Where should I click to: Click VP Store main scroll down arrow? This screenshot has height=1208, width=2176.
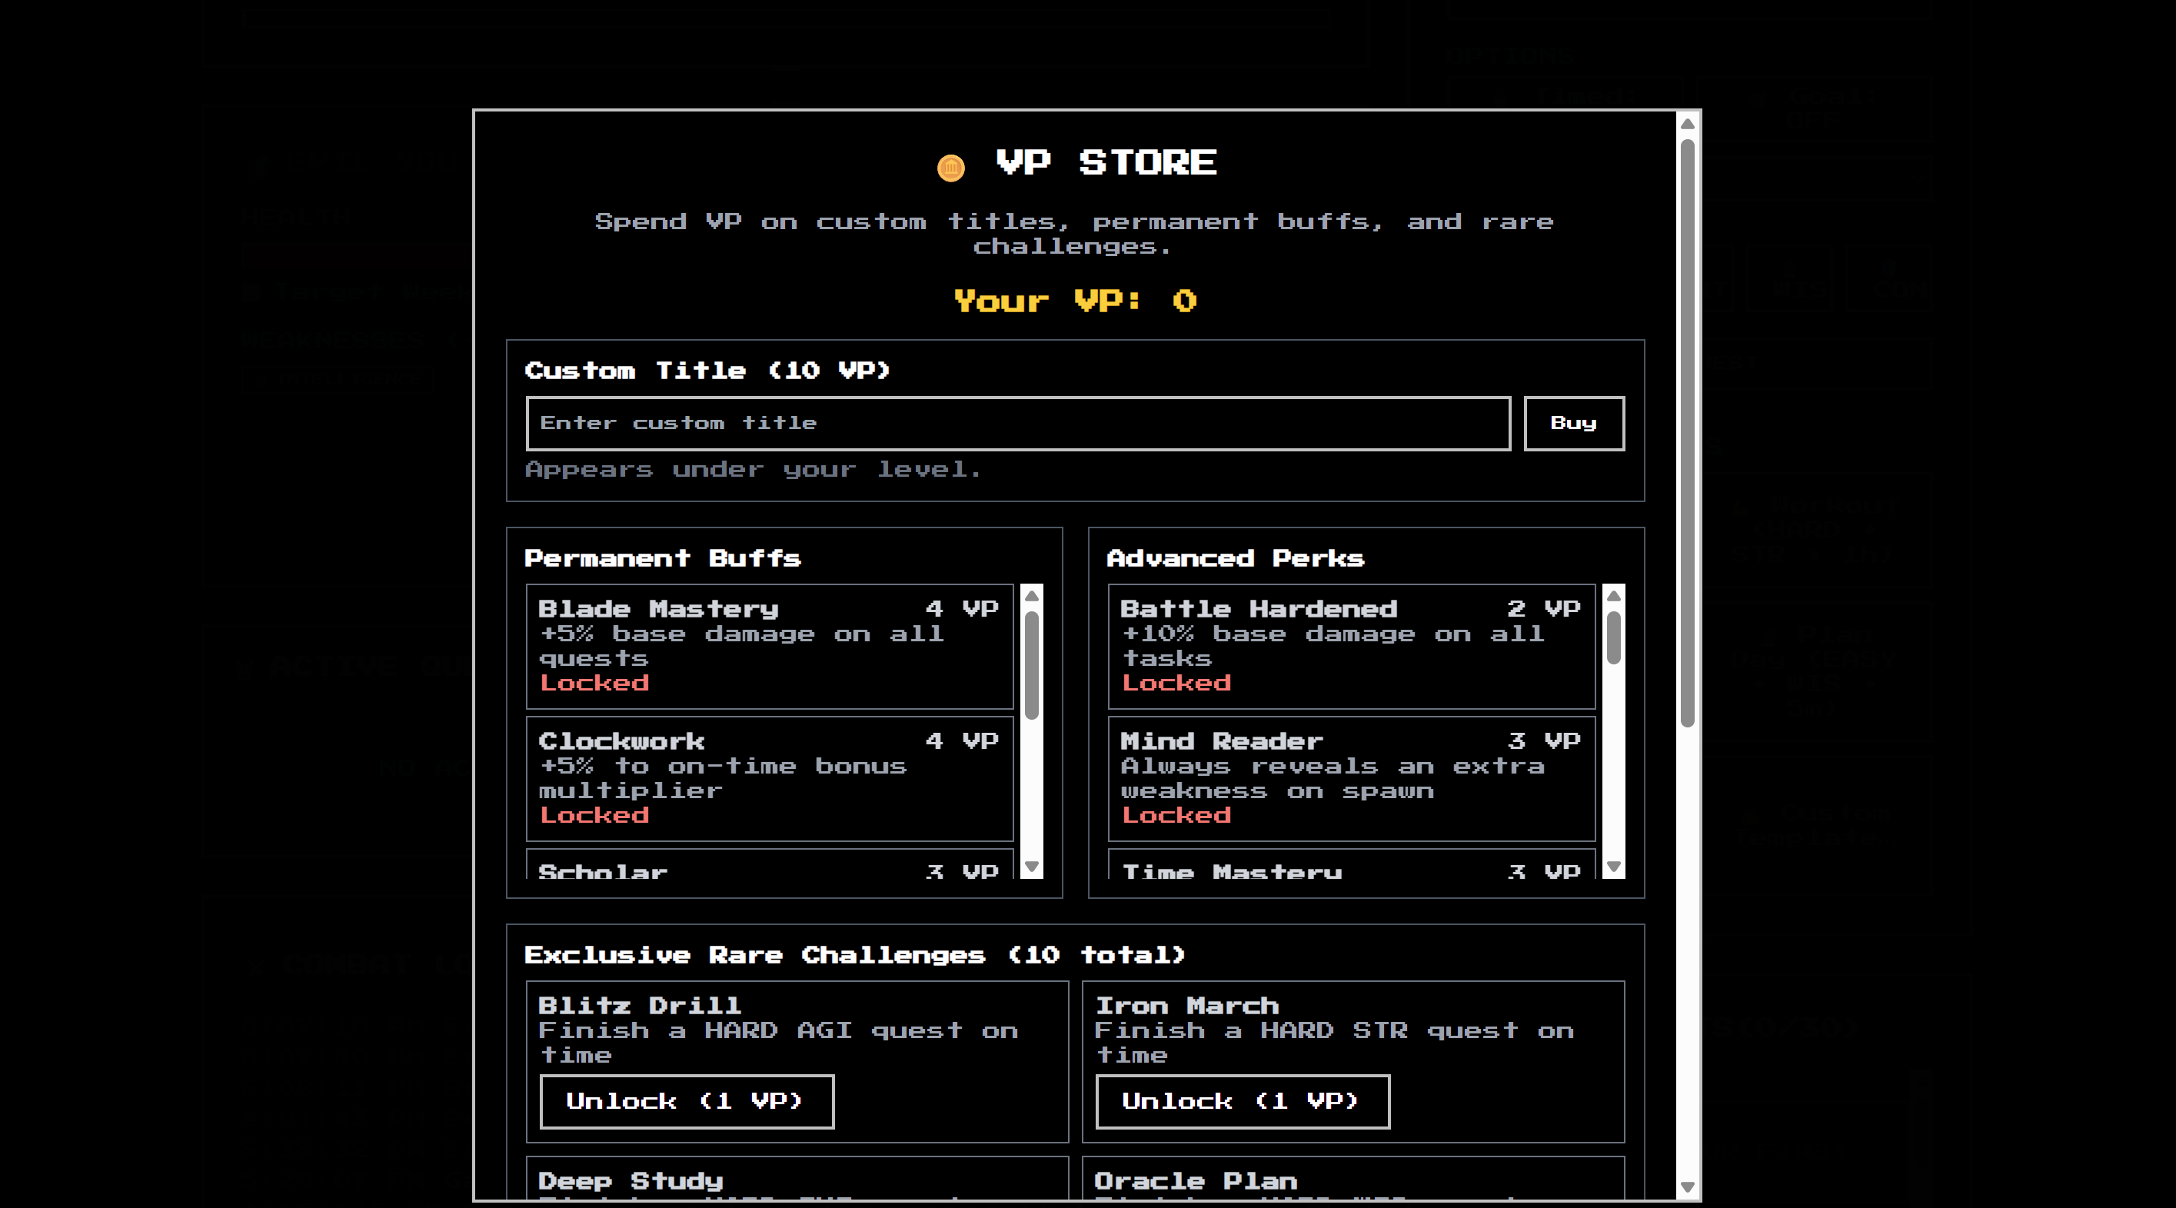pyautogui.click(x=1688, y=1187)
